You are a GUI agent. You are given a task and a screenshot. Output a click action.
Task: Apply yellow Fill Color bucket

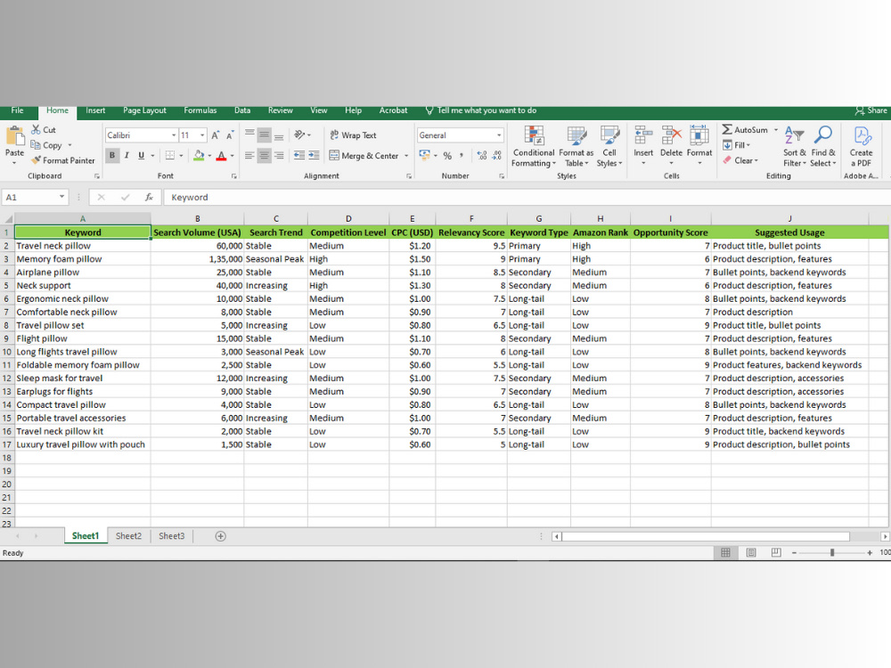199,155
